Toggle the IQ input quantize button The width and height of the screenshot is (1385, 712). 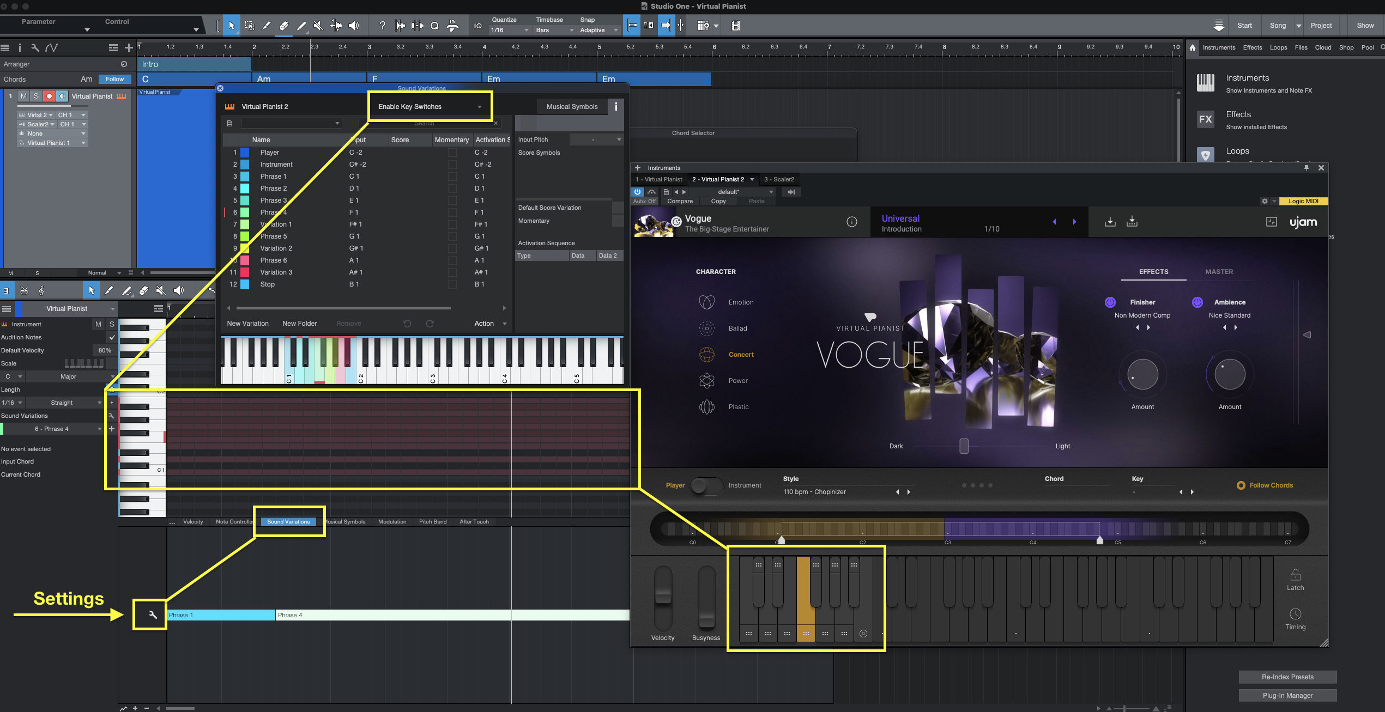click(478, 26)
